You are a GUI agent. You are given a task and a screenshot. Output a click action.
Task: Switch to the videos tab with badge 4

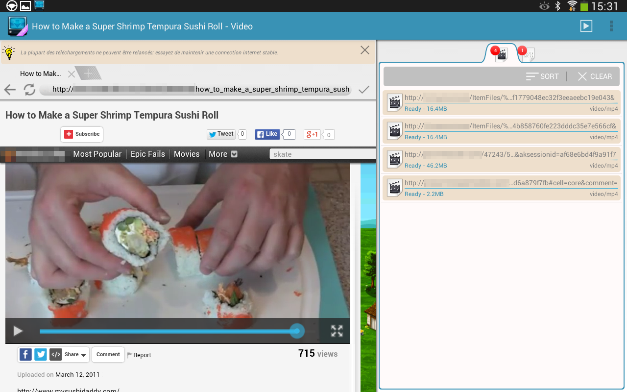tap(501, 54)
